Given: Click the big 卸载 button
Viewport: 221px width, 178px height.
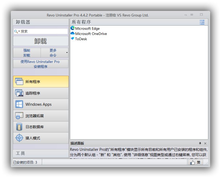Looking at the screenshot, I should pos(41,41).
